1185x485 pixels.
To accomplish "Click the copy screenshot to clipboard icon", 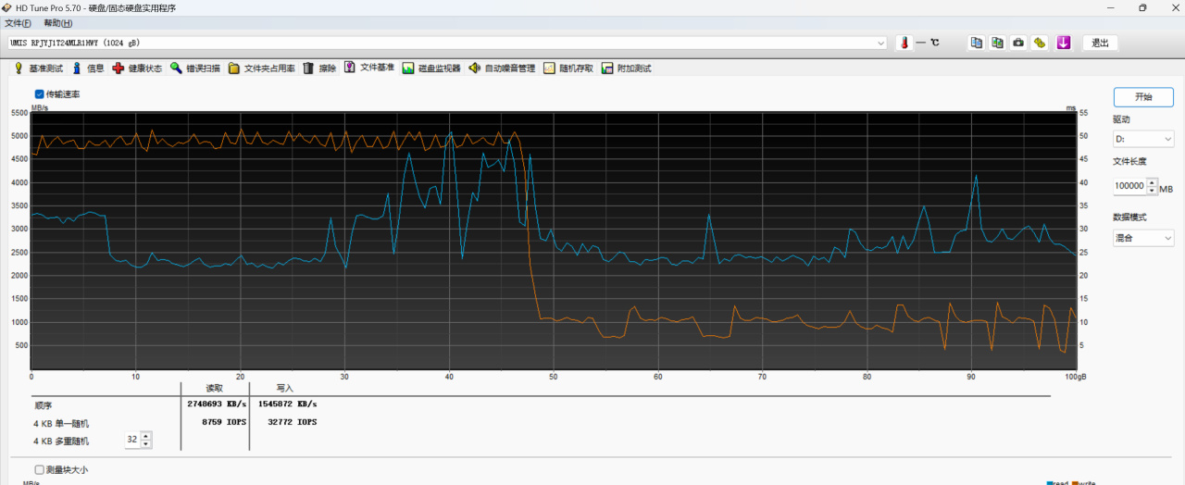I will 997,43.
